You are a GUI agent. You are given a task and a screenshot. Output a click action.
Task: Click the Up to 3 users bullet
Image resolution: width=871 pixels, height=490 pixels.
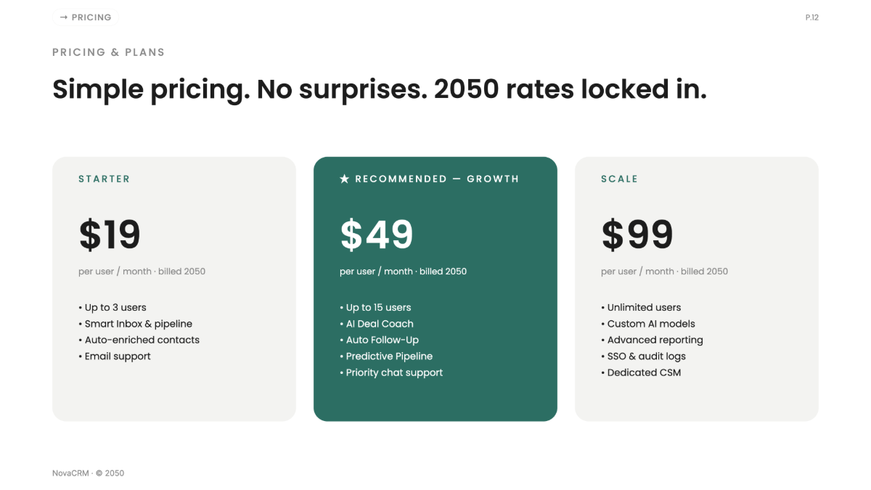pyautogui.click(x=113, y=308)
